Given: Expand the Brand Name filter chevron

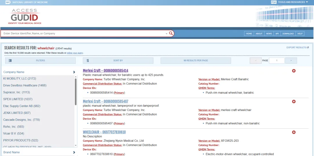Looking at the screenshot, I should coord(74,153).
